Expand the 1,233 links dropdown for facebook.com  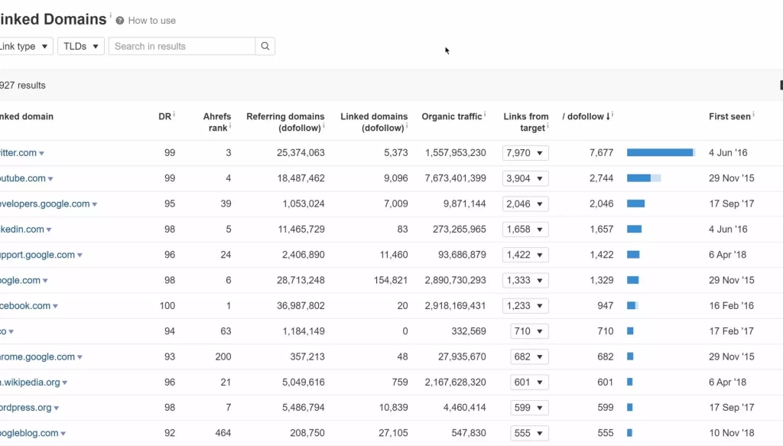(x=525, y=306)
